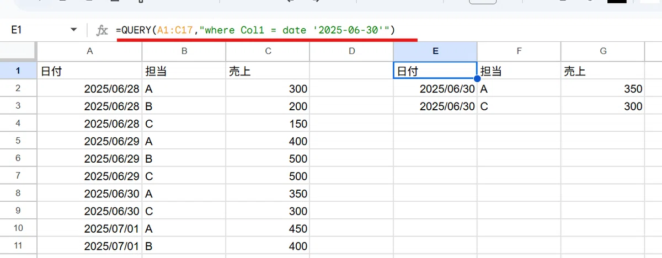Click cell C1 containing 売上
The image size is (662, 258).
tap(268, 70)
